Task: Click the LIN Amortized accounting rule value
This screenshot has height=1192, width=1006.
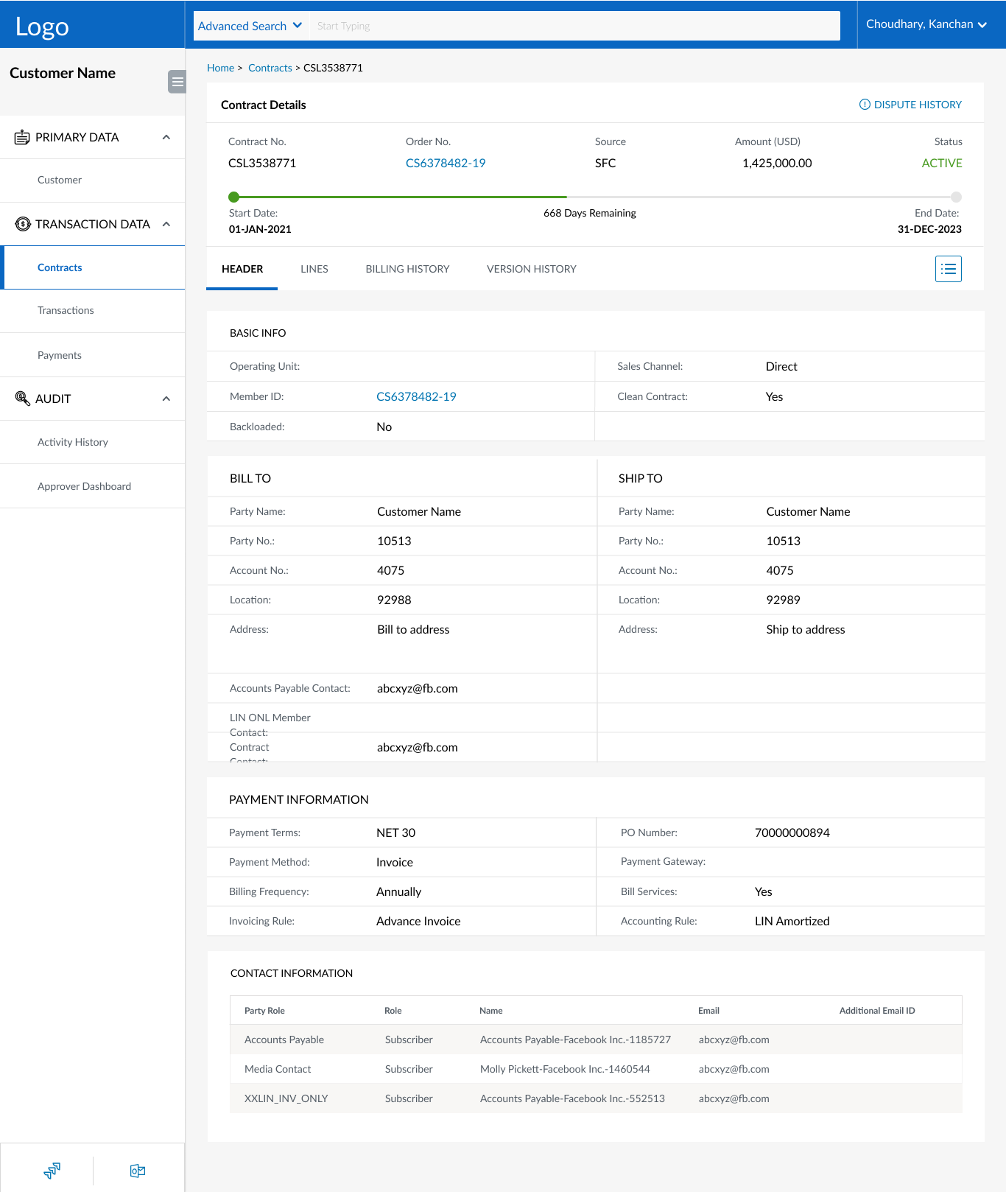Action: [x=792, y=921]
